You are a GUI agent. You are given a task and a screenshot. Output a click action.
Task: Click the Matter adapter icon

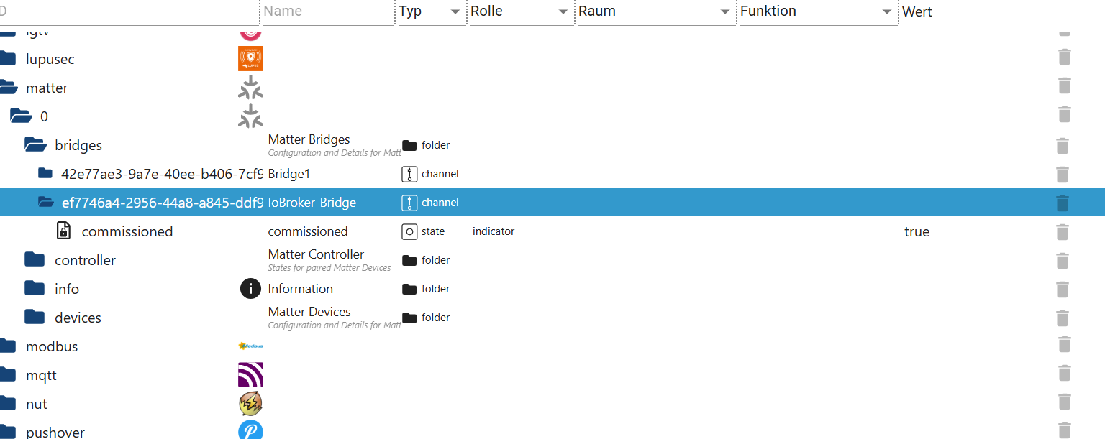point(250,87)
